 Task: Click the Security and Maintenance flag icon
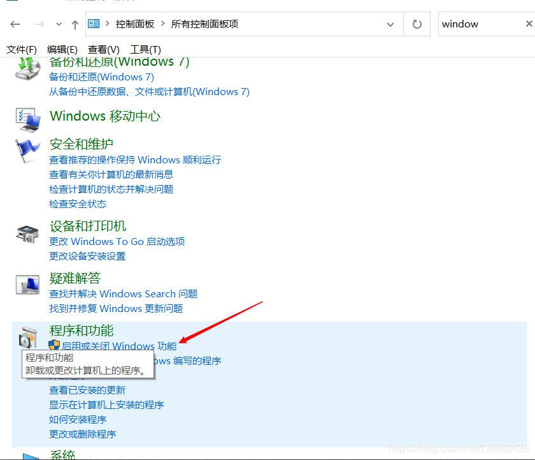(x=27, y=151)
